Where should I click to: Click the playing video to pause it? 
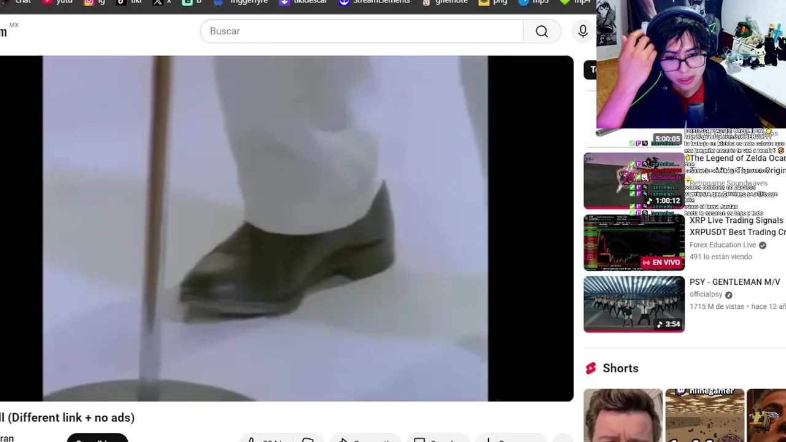tap(287, 228)
